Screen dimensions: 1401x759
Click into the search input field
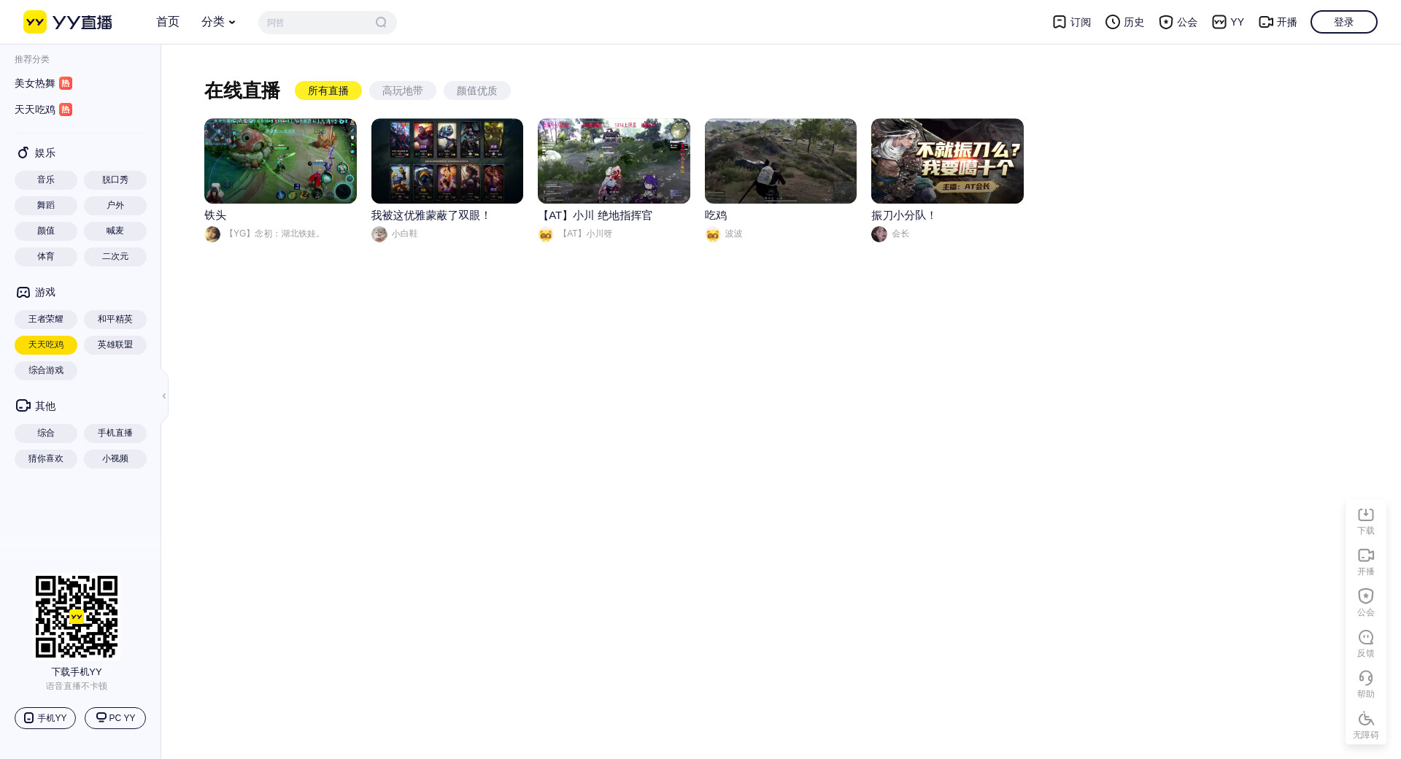[x=317, y=23]
